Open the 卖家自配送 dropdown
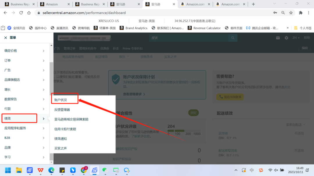 [x=296, y=124]
